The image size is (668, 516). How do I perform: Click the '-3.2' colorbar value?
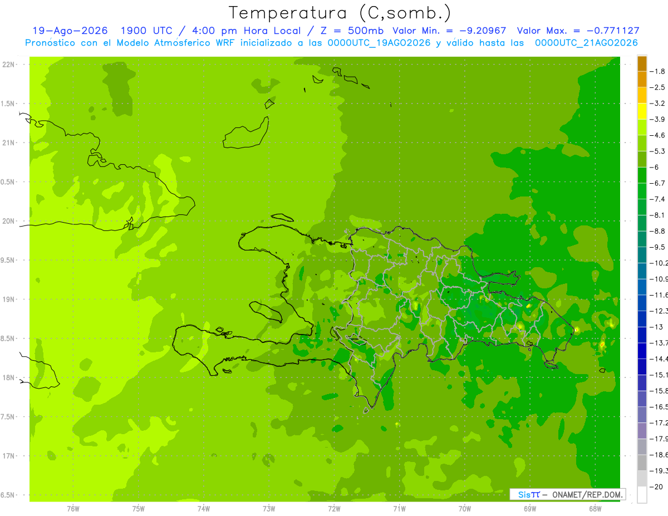pyautogui.click(x=659, y=104)
